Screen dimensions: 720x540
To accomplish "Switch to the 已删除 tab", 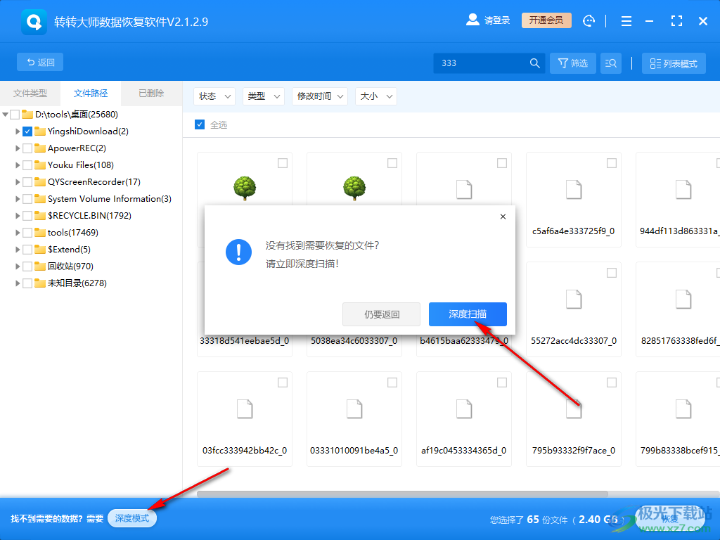I will coord(152,94).
